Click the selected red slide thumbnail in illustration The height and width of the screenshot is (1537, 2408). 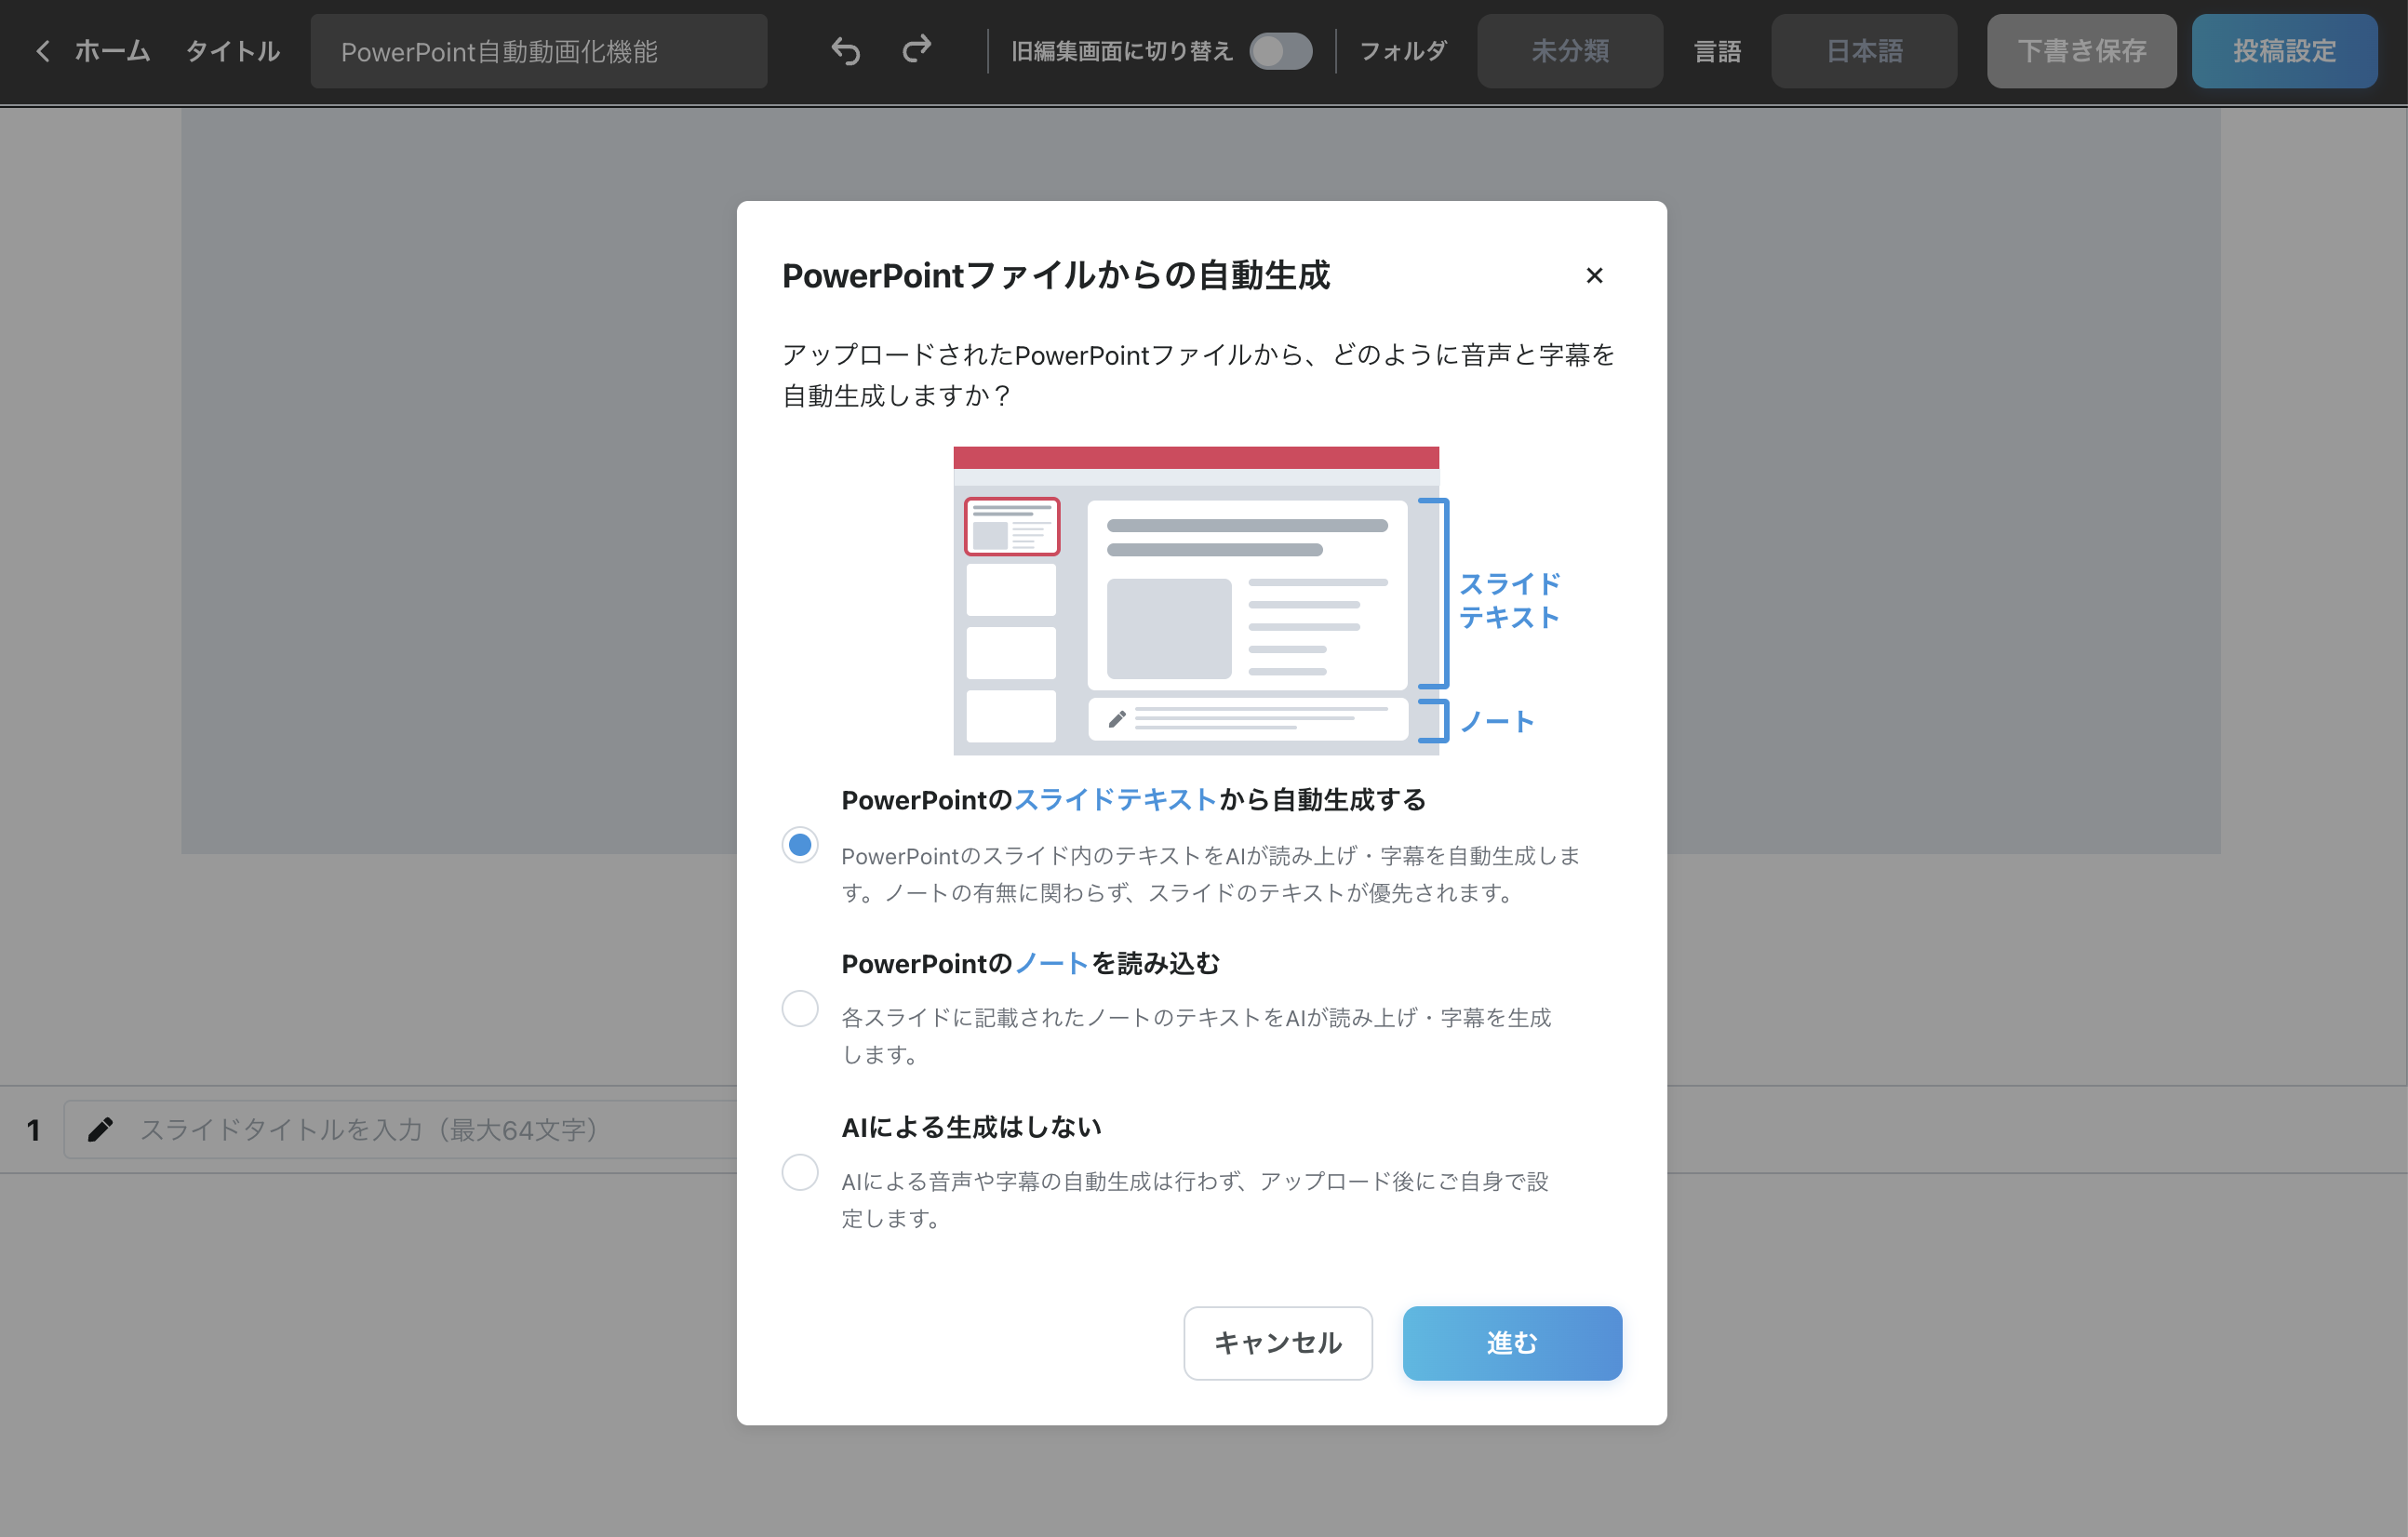1011,526
